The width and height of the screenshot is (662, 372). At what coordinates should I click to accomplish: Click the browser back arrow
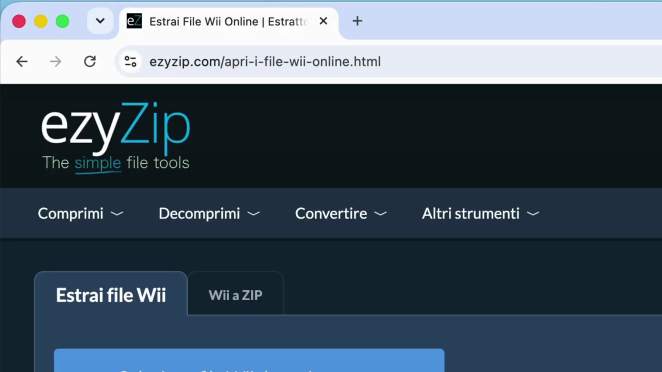22,62
